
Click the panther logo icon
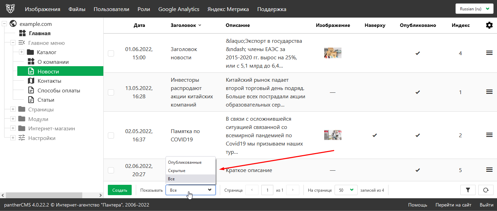point(10,9)
